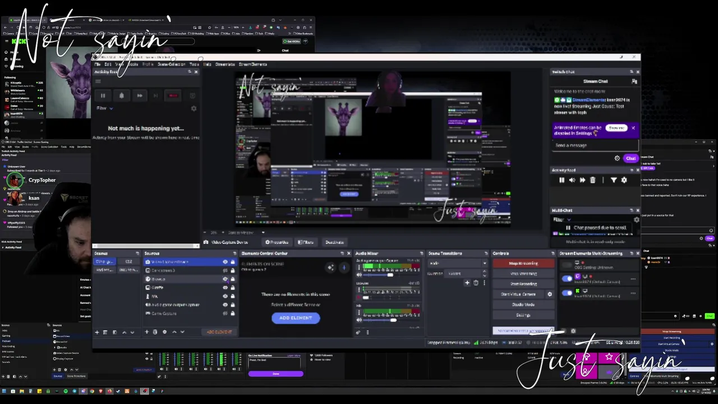
Task: Open Properties for Video Capture Device
Action: [277, 242]
